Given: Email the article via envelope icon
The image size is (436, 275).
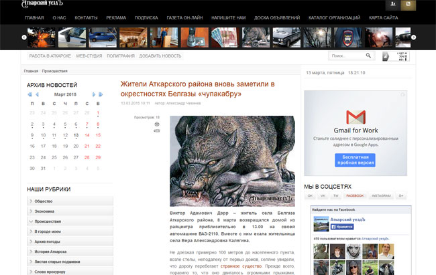Looking at the screenshot, I should (157, 131).
